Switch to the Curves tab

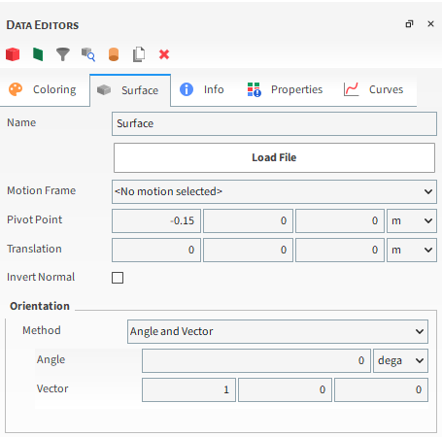pyautogui.click(x=374, y=89)
